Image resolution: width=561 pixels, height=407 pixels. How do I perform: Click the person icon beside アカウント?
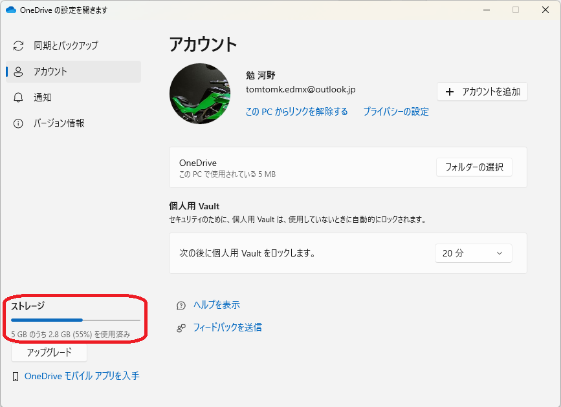tap(18, 72)
